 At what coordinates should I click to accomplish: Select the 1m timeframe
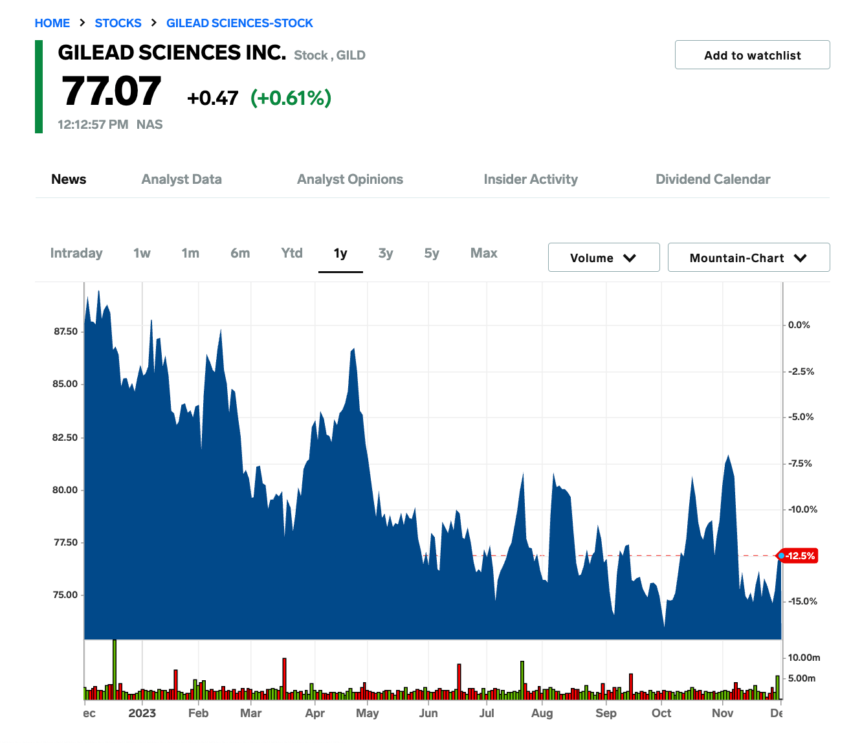190,254
